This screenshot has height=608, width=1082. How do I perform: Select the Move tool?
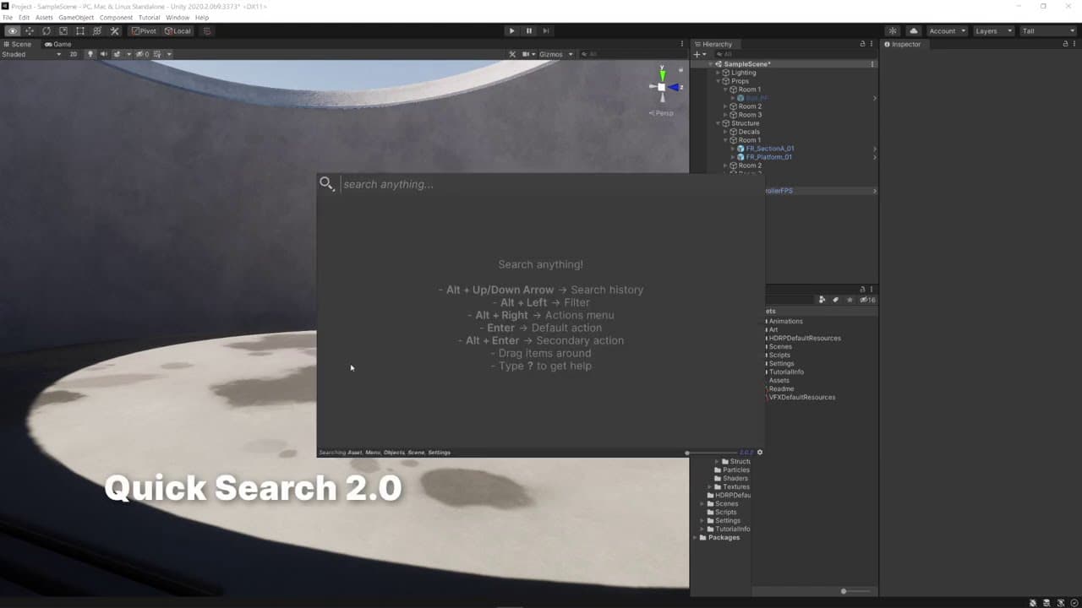(29, 31)
